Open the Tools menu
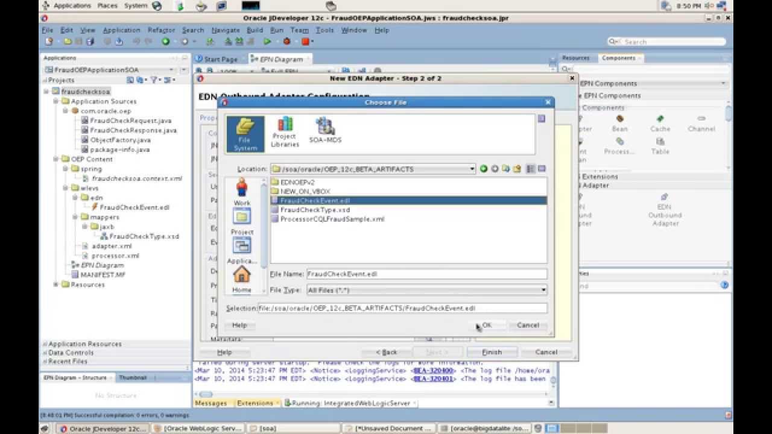 [x=324, y=30]
